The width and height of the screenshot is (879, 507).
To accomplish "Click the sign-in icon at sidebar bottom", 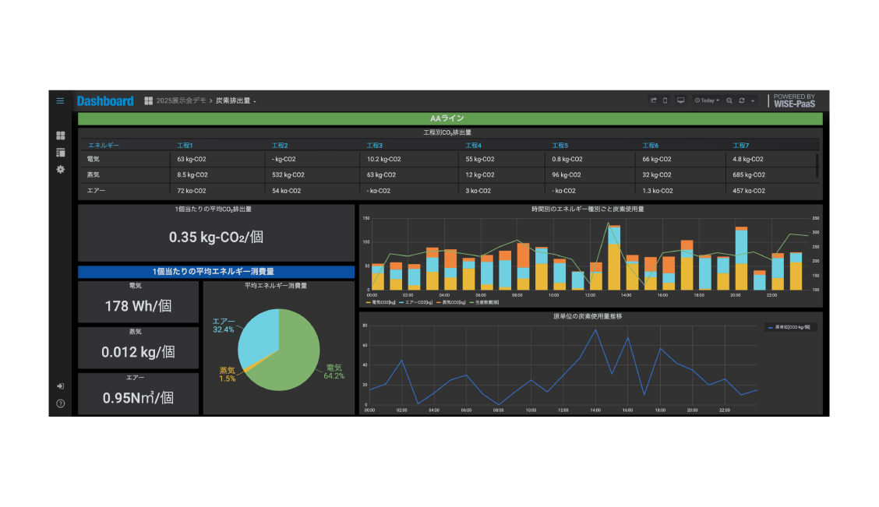I will (x=61, y=386).
